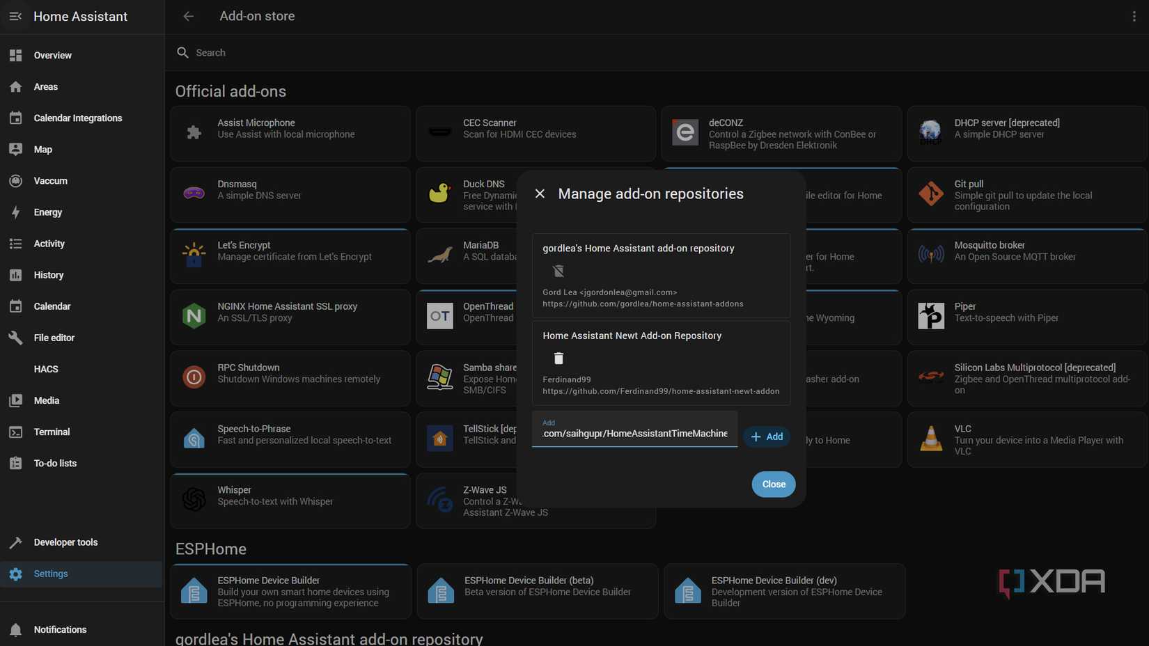This screenshot has height=646, width=1149.
Task: Open the ESPHome Device Builder (beta) add-on
Action: (538, 592)
